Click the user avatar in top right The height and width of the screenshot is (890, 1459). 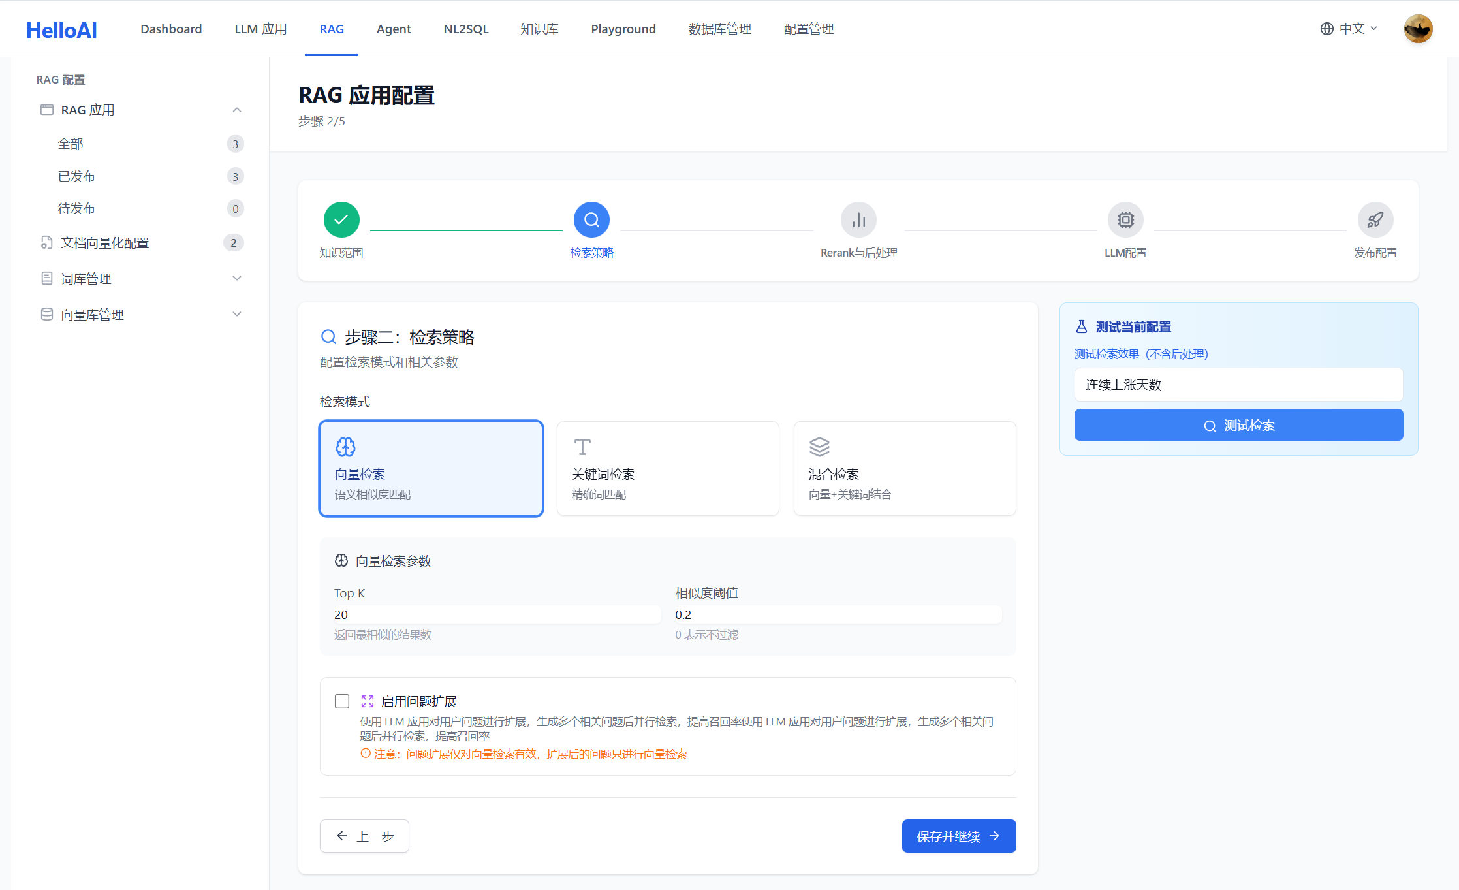point(1418,29)
